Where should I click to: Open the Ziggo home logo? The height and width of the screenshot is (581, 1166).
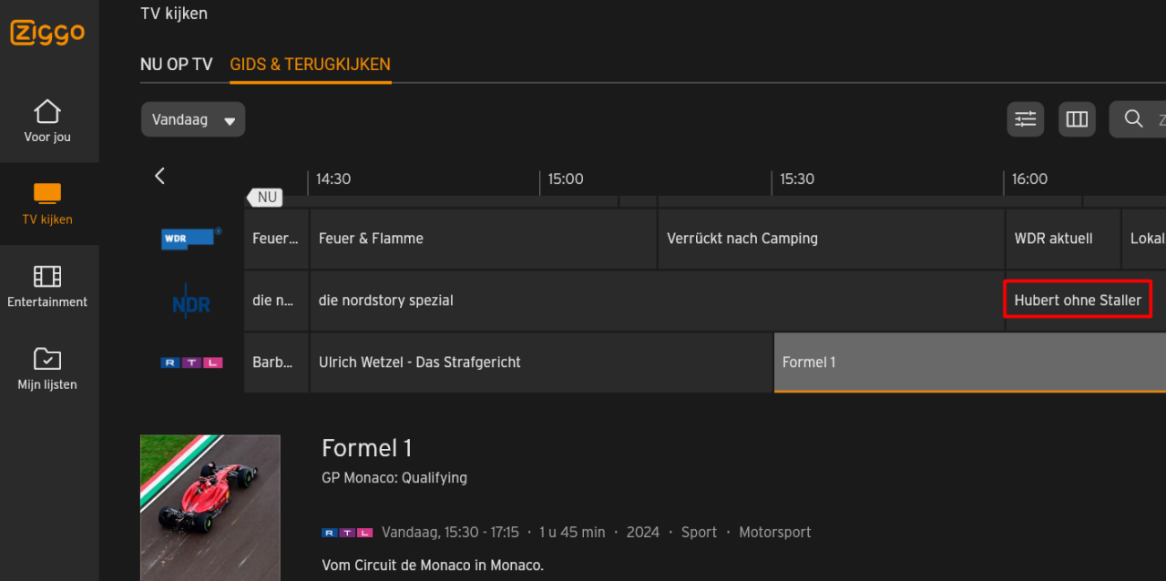point(46,33)
